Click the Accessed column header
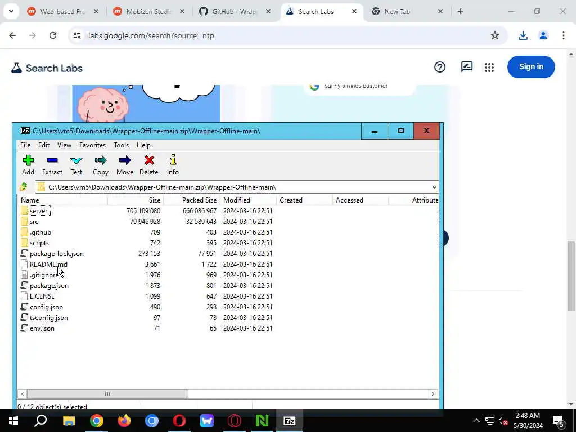The height and width of the screenshot is (432, 576). 361,200
